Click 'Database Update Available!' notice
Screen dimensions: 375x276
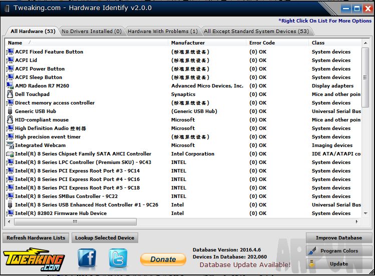245,265
